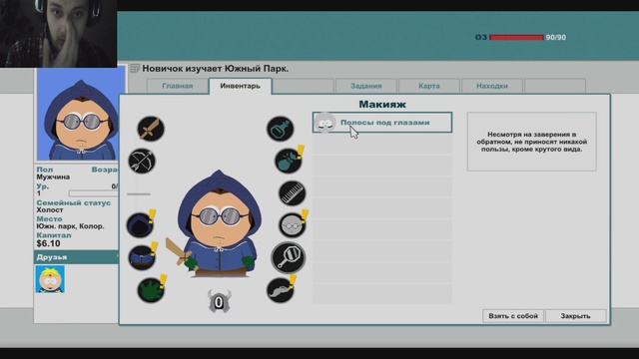Select the wooden sword weapon slot
Viewport: 639px width, 359px height.
pyautogui.click(x=151, y=129)
